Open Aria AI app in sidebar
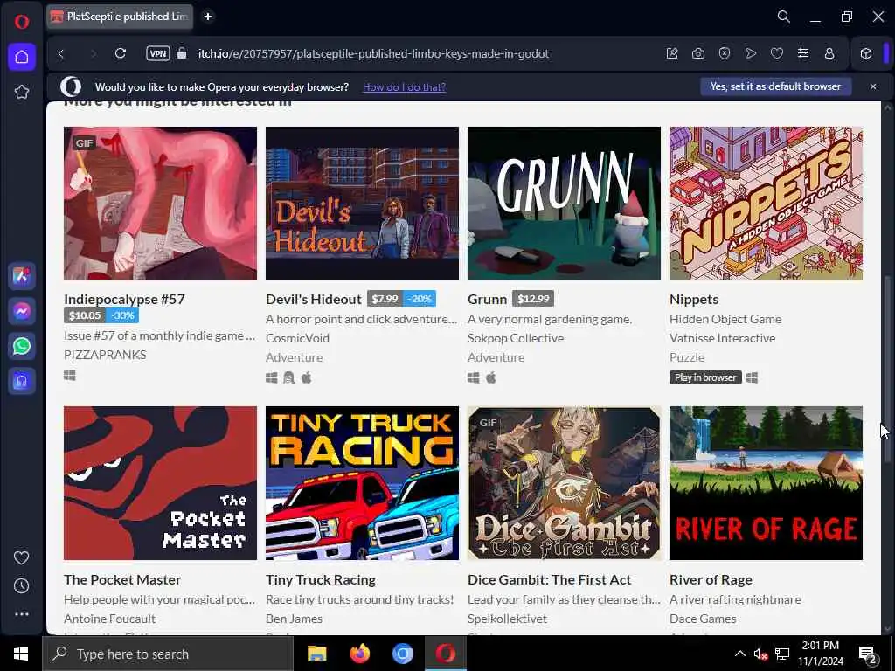The height and width of the screenshot is (671, 895). [x=22, y=276]
